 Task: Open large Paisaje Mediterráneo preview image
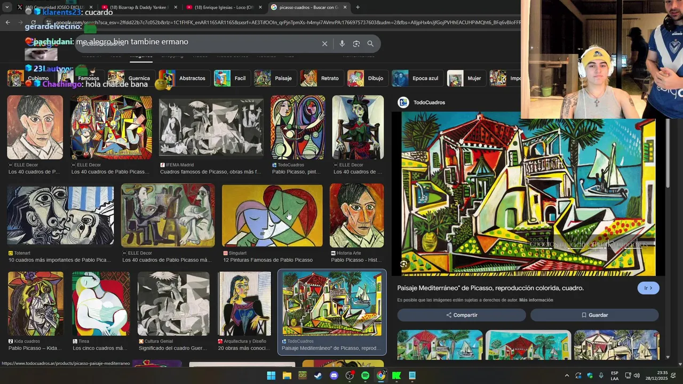[x=528, y=194]
